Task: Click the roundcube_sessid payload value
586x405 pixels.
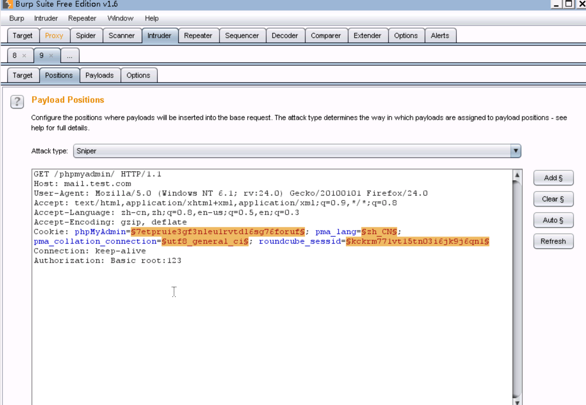Action: click(x=417, y=241)
